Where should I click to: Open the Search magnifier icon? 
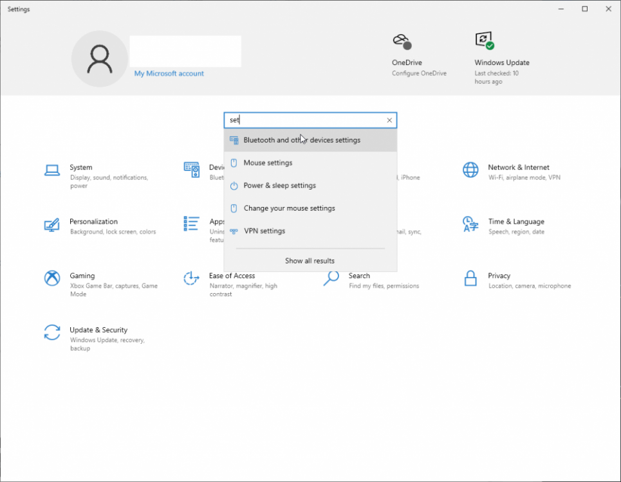331,278
